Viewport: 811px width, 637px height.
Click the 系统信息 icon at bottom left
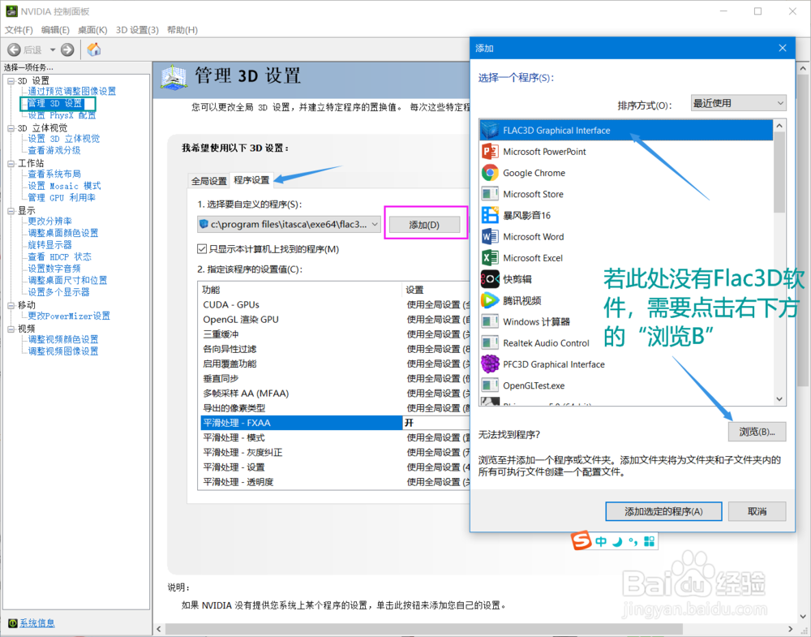(12, 623)
